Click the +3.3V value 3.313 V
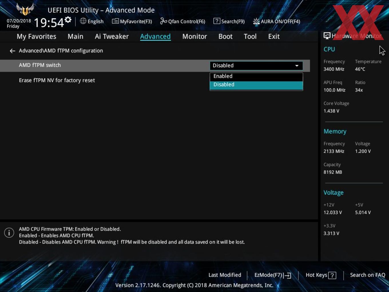Image resolution: width=389 pixels, height=292 pixels. (331, 234)
